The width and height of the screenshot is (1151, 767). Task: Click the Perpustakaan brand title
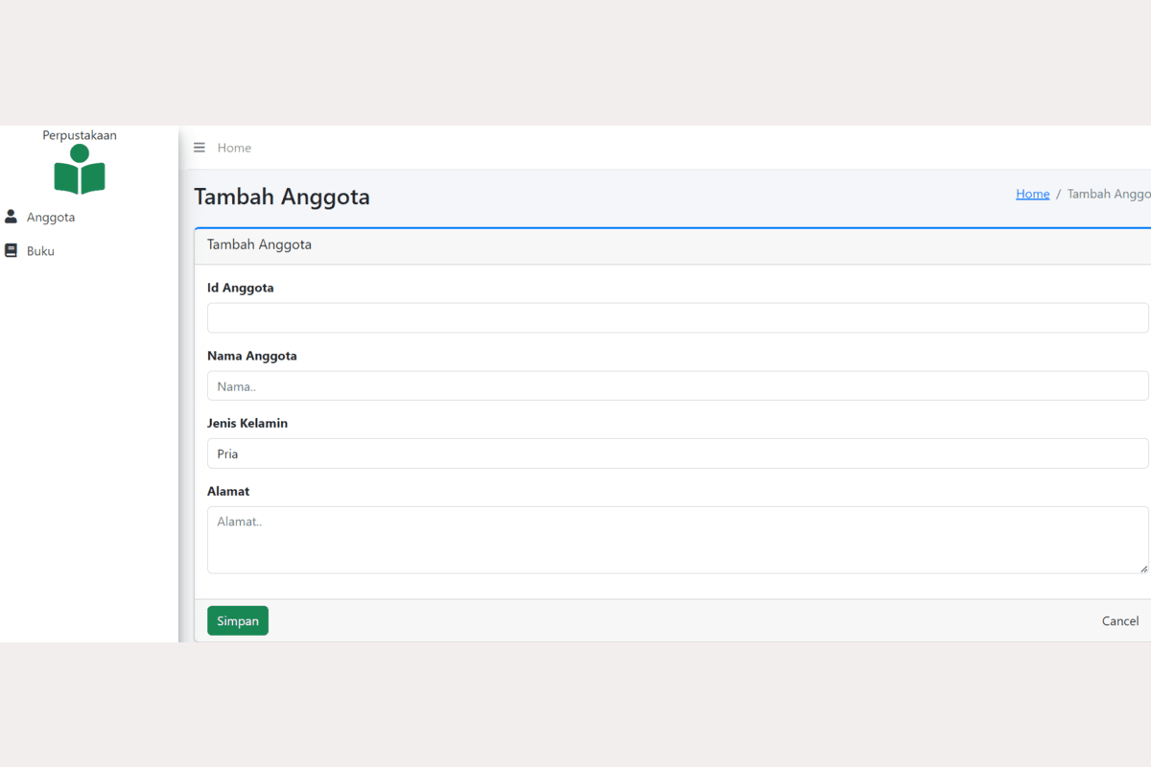click(80, 135)
